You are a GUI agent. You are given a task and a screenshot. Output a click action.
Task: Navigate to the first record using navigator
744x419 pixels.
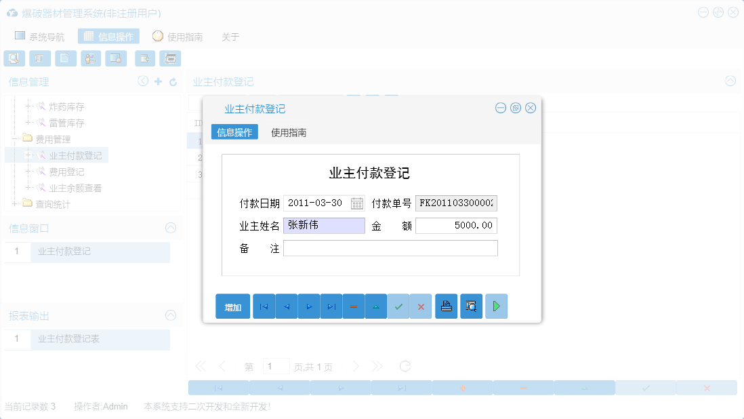coord(264,306)
